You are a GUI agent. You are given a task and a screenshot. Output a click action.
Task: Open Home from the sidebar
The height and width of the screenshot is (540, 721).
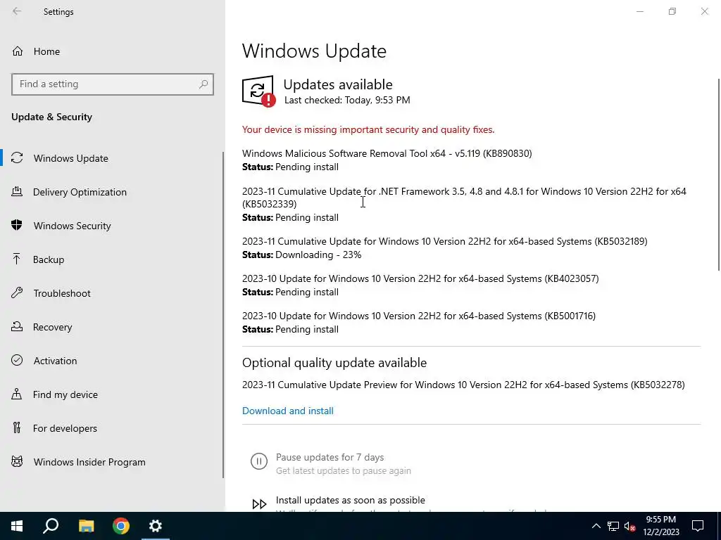[46, 51]
